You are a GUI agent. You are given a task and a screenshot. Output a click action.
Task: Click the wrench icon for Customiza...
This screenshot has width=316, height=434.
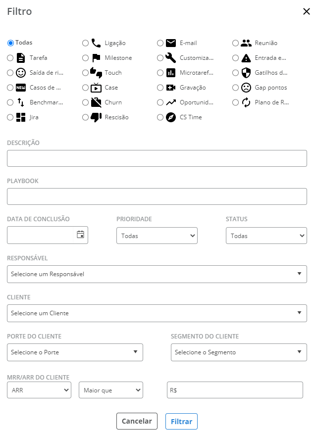pyautogui.click(x=171, y=58)
